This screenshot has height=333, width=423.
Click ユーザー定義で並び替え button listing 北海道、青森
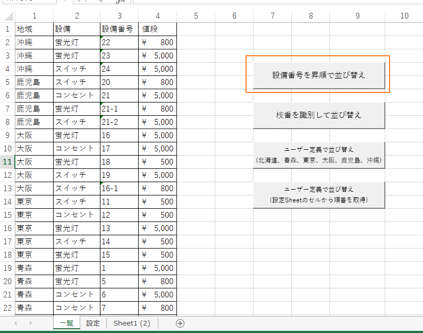[x=319, y=155]
